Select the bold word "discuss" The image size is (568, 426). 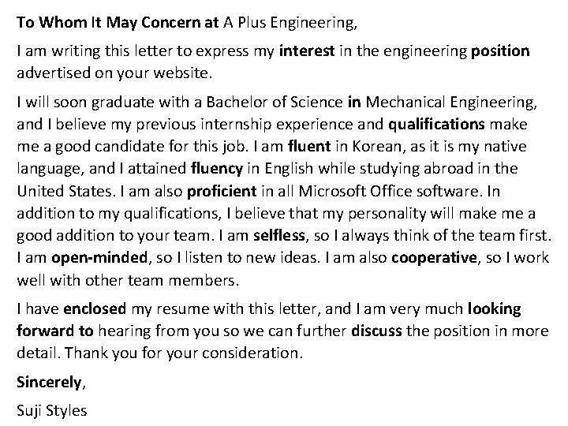coord(376,331)
